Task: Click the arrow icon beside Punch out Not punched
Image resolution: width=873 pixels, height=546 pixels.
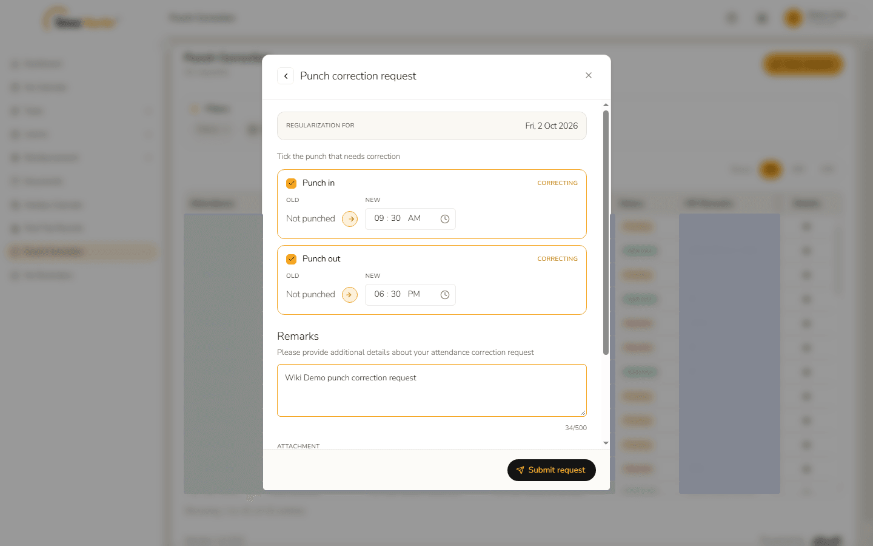Action: click(x=350, y=295)
